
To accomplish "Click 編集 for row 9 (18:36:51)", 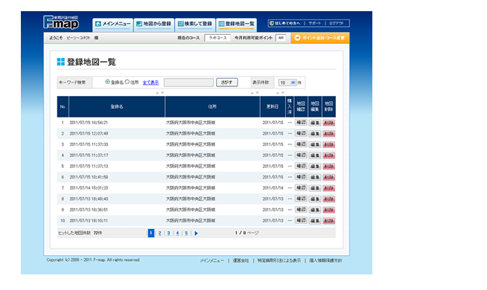I will (x=315, y=210).
